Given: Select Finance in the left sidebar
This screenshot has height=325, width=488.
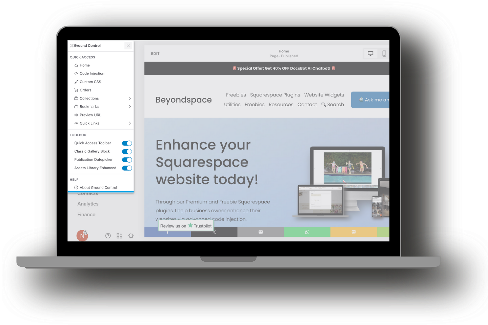Looking at the screenshot, I should pos(86,214).
